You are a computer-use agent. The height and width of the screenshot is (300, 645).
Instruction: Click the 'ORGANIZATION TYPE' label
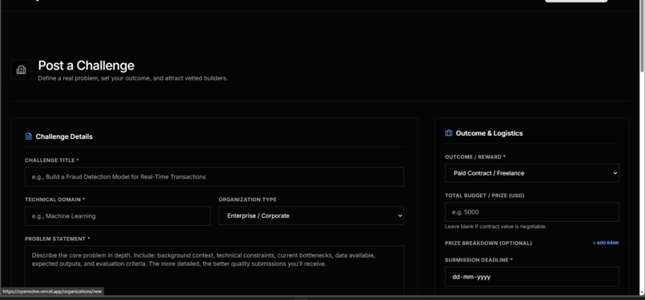tap(247, 199)
